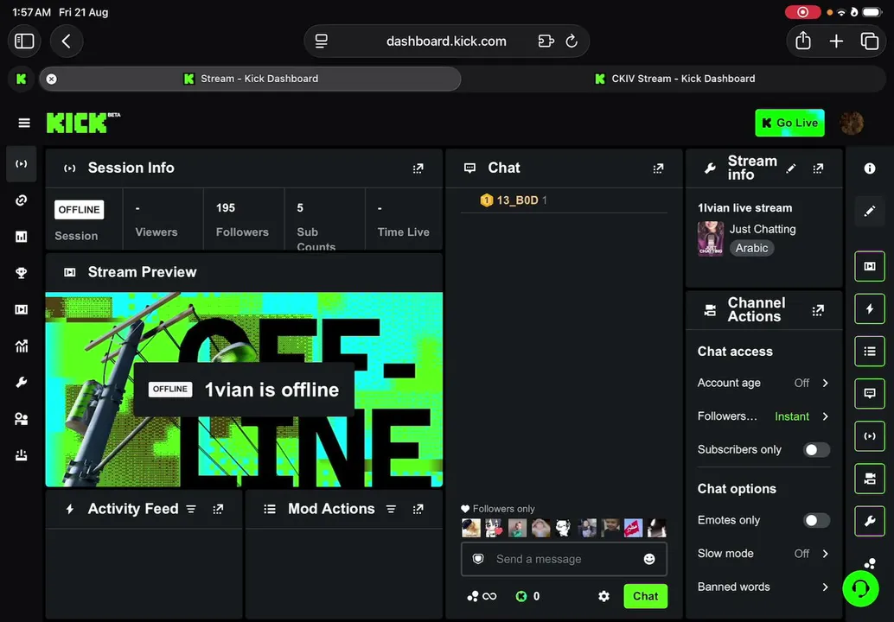Open the community users icon in left sidebar

(21, 419)
